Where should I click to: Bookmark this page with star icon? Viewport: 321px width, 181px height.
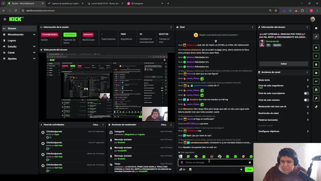click(x=276, y=11)
